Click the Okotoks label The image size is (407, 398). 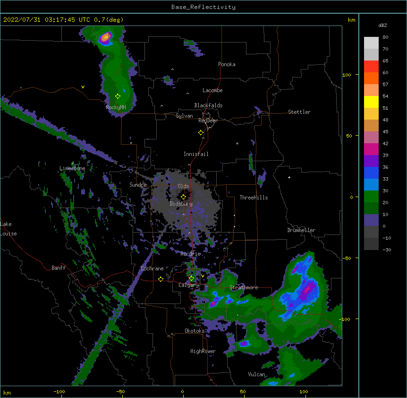(195, 331)
